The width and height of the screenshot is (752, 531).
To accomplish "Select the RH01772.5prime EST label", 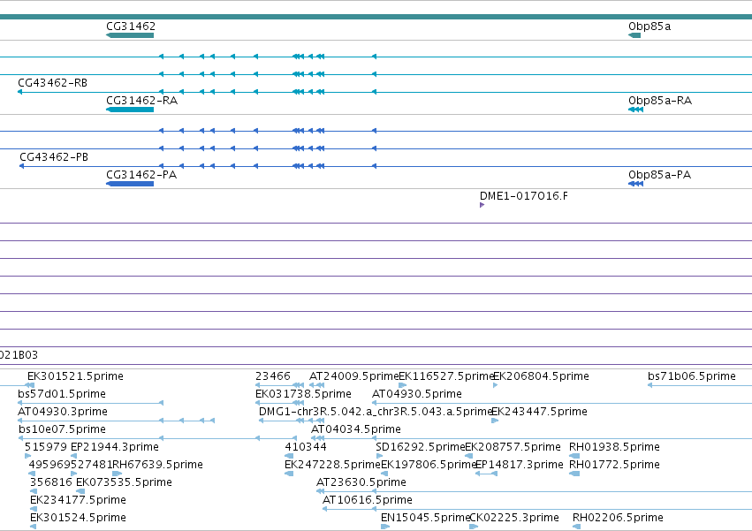I will coord(614,466).
